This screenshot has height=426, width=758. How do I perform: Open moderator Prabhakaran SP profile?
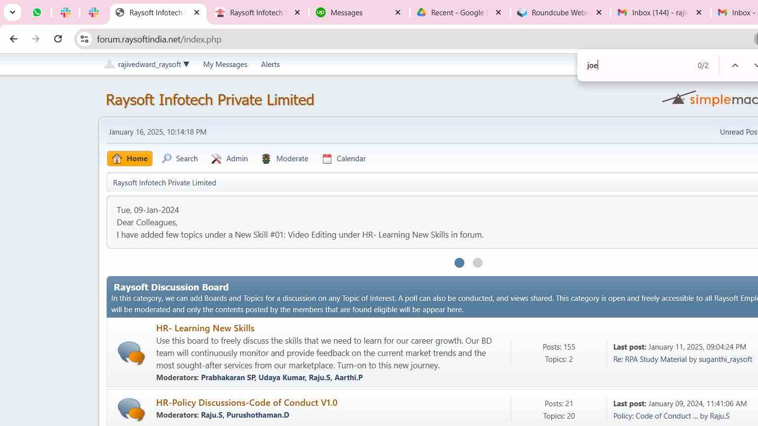pyautogui.click(x=228, y=378)
